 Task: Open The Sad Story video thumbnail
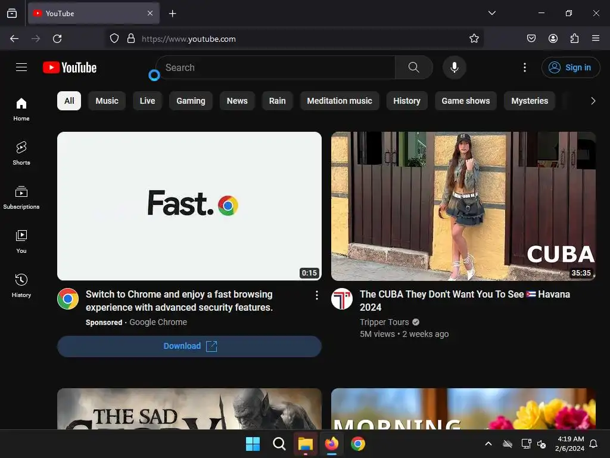189,409
